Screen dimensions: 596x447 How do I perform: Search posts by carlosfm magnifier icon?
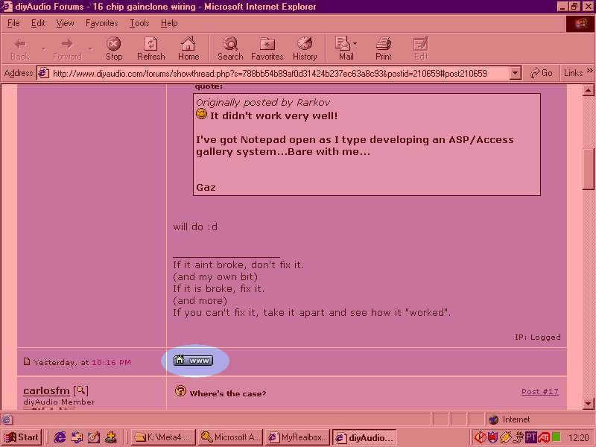(80, 390)
